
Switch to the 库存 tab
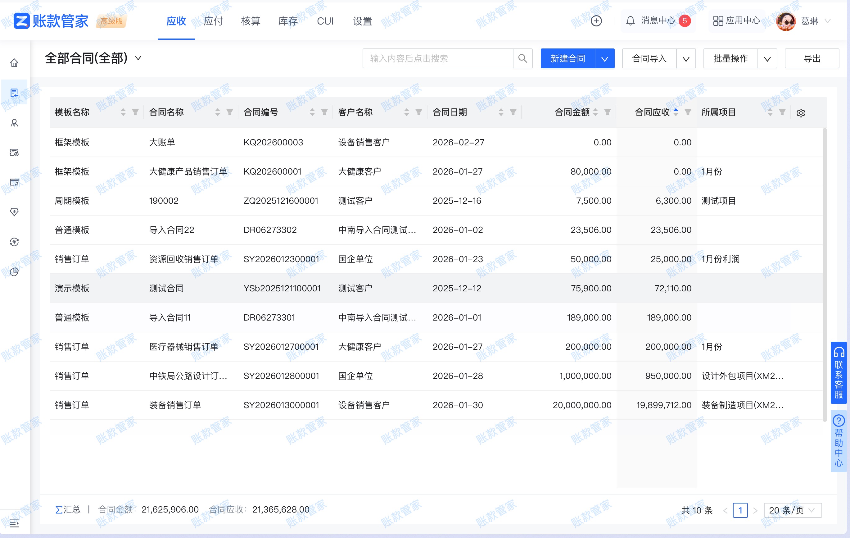pos(288,21)
